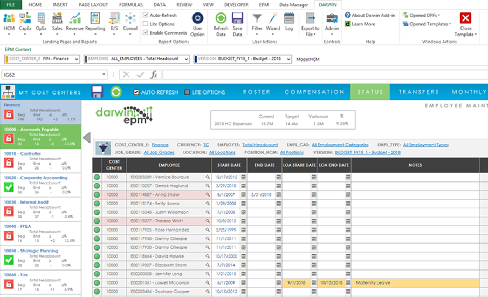This screenshot has height=297, width=488.
Task: Switch to the COMPENSATION tab
Action: tap(314, 92)
